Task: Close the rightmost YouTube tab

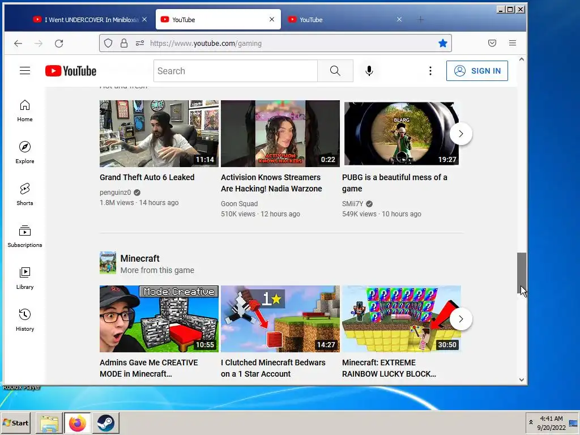Action: [399, 19]
